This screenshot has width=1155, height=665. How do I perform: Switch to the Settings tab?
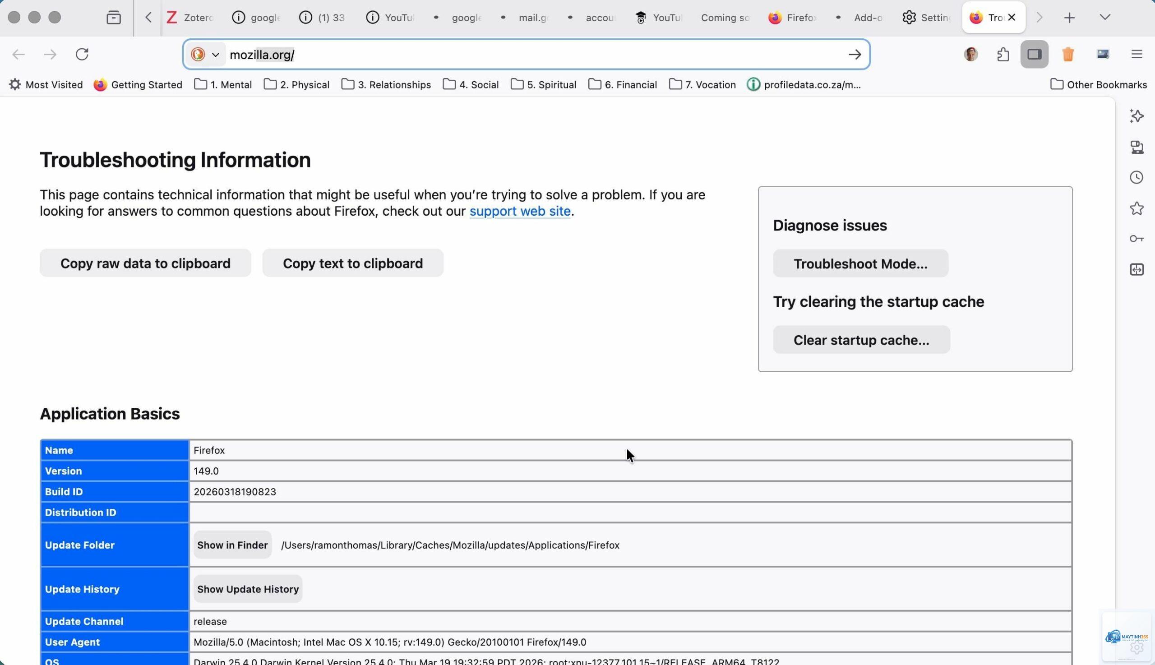coord(927,17)
